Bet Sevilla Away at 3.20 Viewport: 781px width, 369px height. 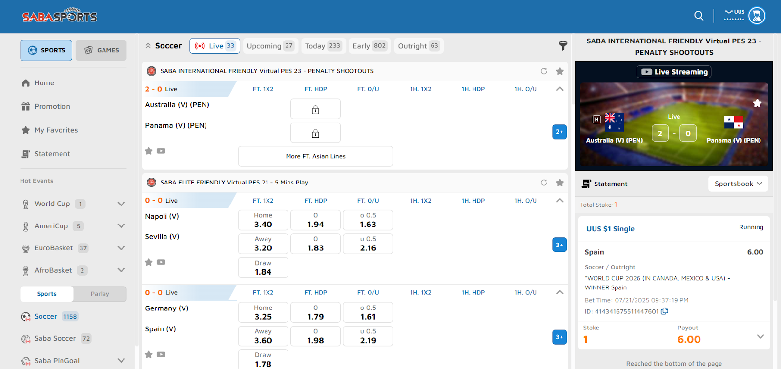pyautogui.click(x=263, y=244)
